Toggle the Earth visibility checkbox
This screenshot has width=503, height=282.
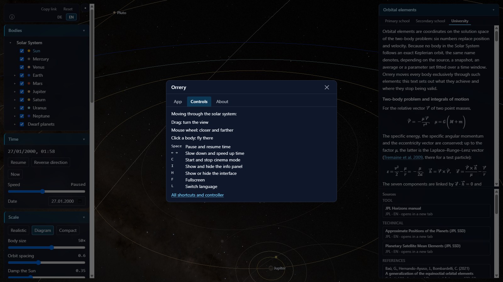point(22,75)
